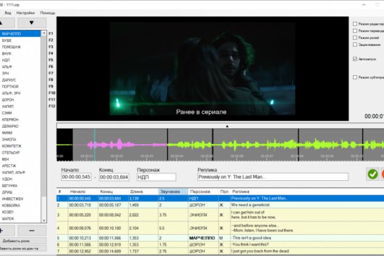The width and height of the screenshot is (384, 256).
Task: Click the minus button to remove a role
Action: click(x=32, y=230)
